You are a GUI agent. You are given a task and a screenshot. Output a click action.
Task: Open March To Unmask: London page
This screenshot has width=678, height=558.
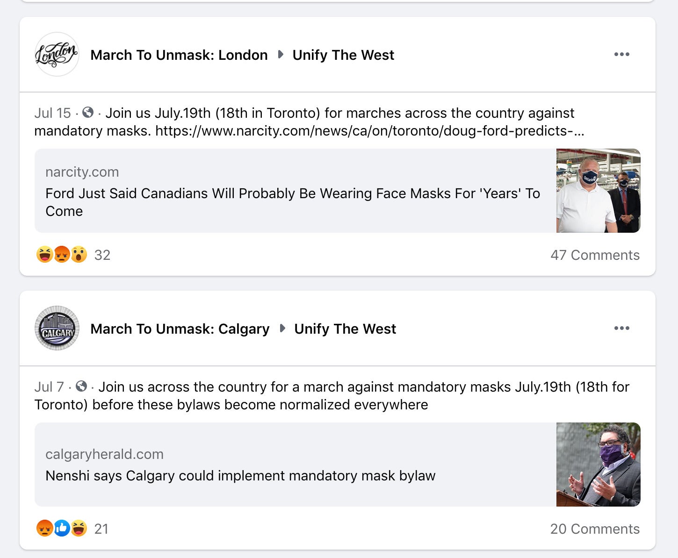tap(179, 55)
